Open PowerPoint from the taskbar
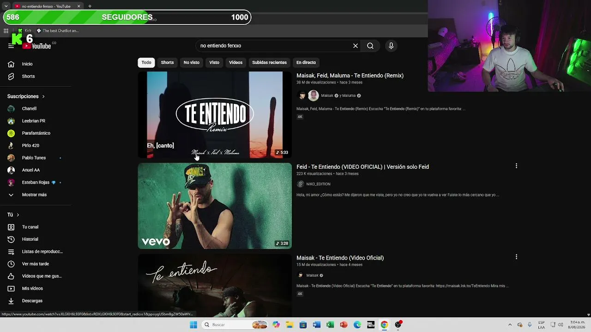The image size is (591, 332). point(344,325)
